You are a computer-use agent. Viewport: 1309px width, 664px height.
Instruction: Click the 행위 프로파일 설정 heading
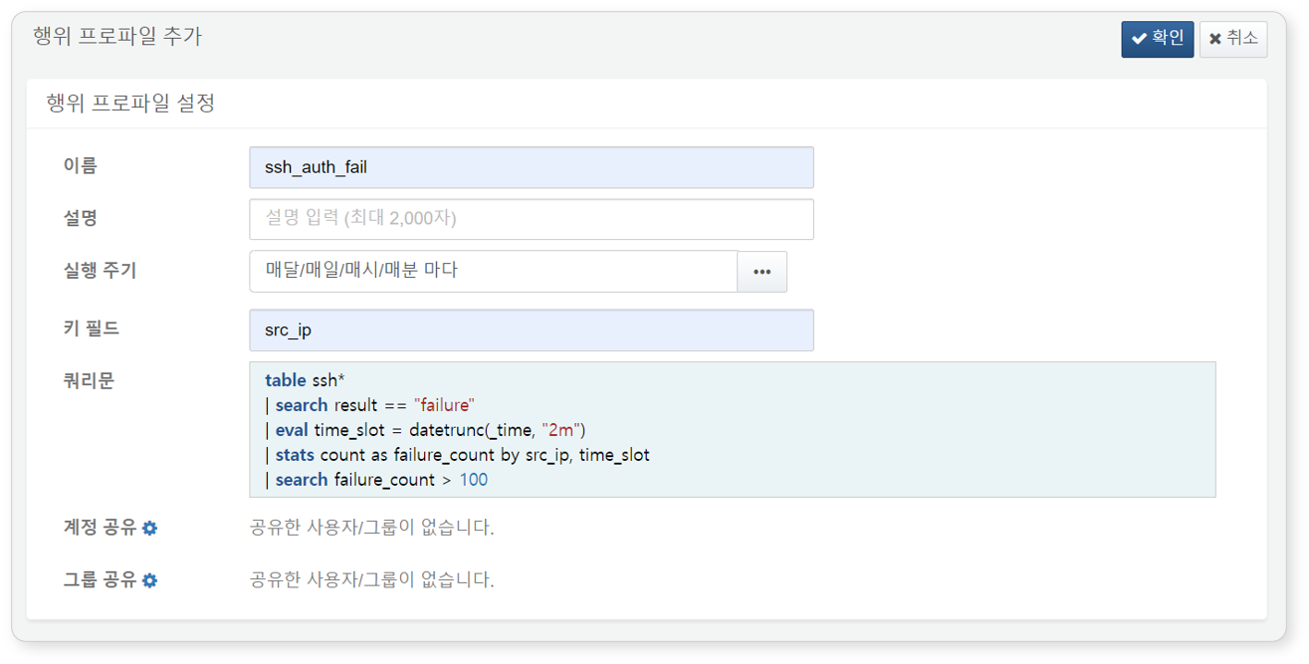click(x=130, y=103)
